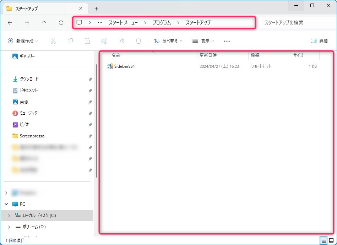This screenshot has height=245, width=337.
Task: Navigate back to previous folder
Action: [x=10, y=22]
